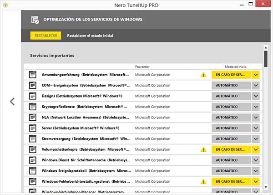Click scrollbar down arrow of services list

click(266, 187)
